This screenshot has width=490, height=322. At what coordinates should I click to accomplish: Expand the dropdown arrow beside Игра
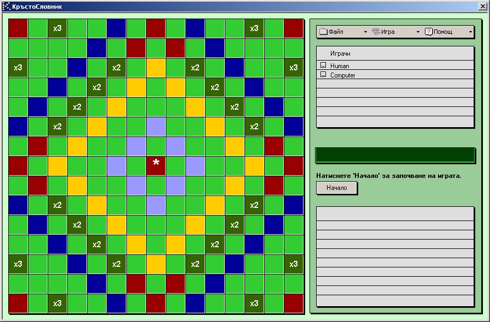(418, 32)
